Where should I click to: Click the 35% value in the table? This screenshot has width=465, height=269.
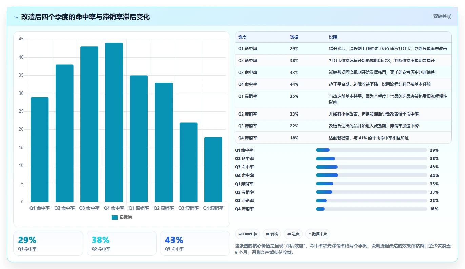(294, 96)
